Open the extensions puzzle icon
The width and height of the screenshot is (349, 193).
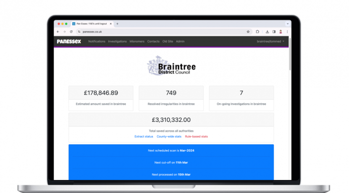point(257,32)
